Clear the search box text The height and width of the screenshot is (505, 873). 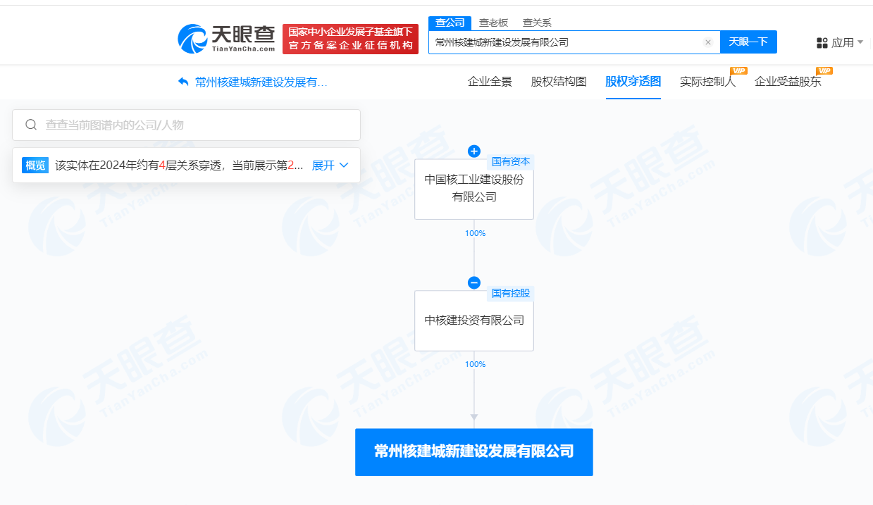(708, 42)
